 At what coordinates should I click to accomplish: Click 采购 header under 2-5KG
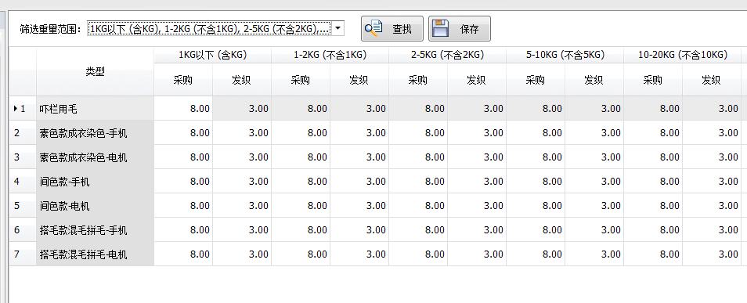pos(418,80)
